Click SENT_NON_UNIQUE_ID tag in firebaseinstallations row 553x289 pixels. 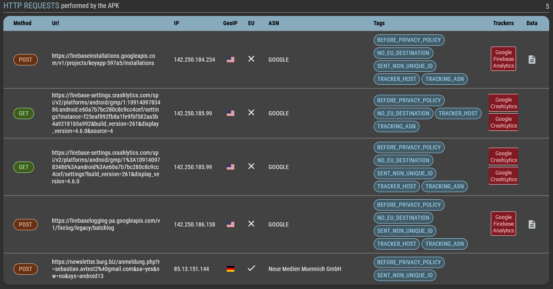[405, 66]
